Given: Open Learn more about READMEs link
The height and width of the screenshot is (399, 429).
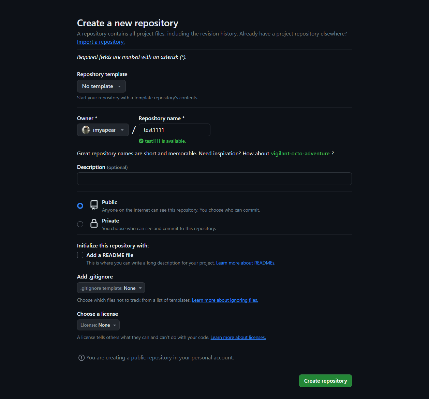Looking at the screenshot, I should (x=246, y=263).
